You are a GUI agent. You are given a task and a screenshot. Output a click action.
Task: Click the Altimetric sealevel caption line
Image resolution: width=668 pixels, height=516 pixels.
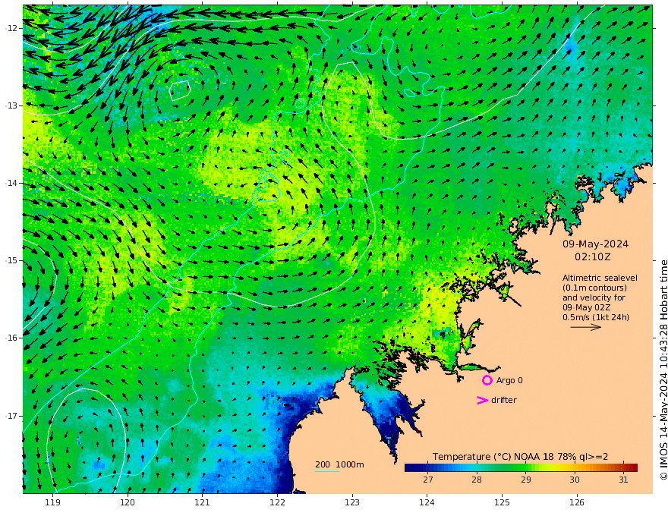[x=600, y=278]
